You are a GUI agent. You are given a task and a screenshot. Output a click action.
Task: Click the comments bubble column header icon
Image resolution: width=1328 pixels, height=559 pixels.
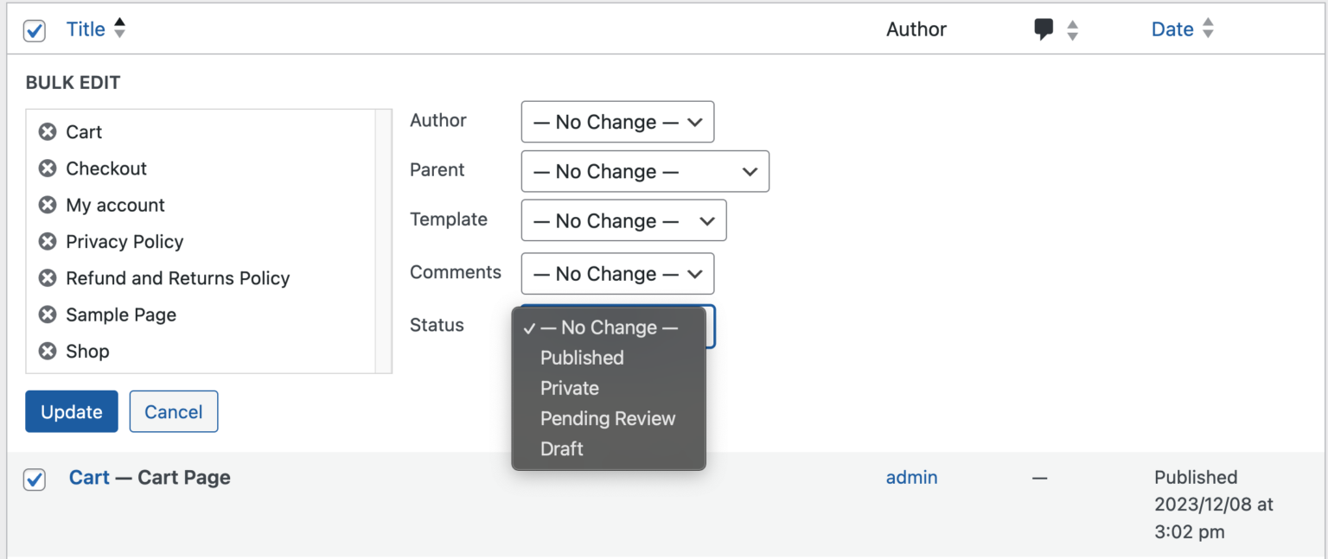(x=1044, y=29)
